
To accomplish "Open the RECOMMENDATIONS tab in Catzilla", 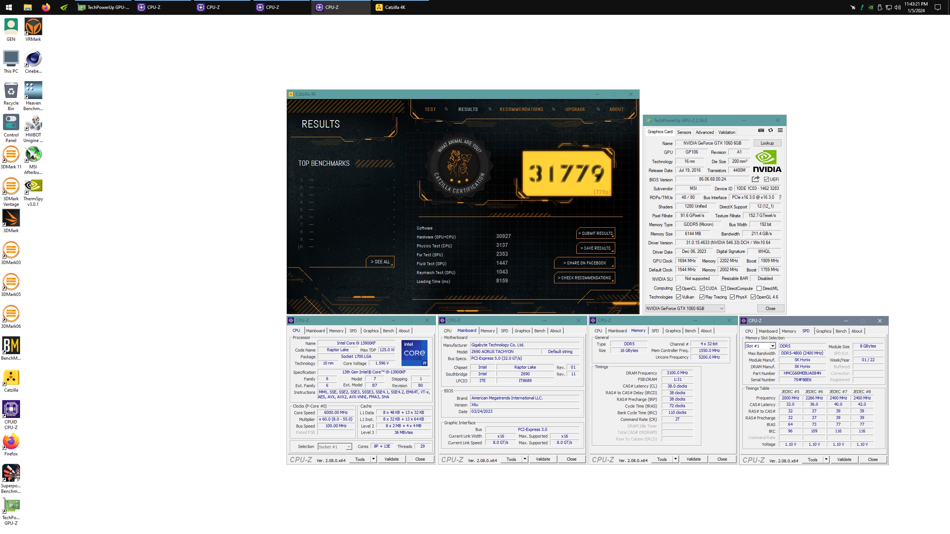I will tap(521, 109).
